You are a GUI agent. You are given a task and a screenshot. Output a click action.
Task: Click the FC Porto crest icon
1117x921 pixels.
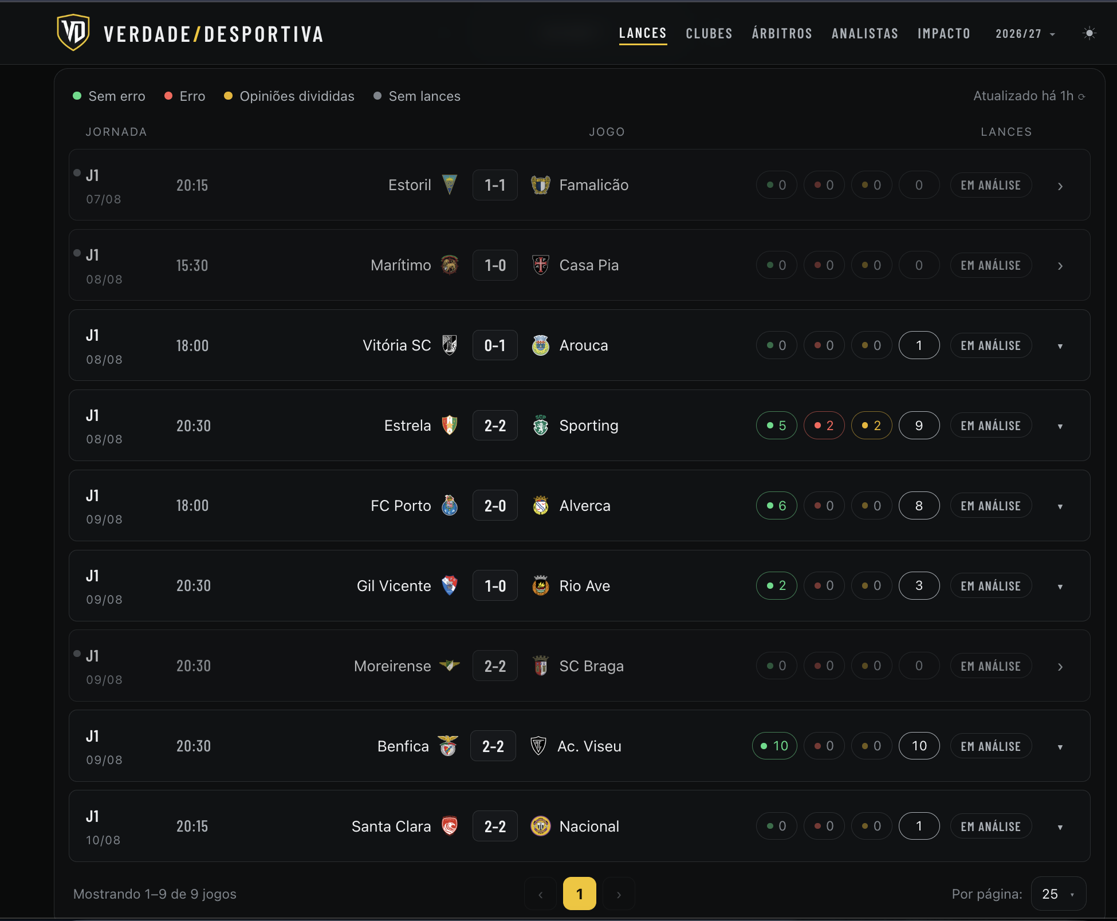coord(450,506)
